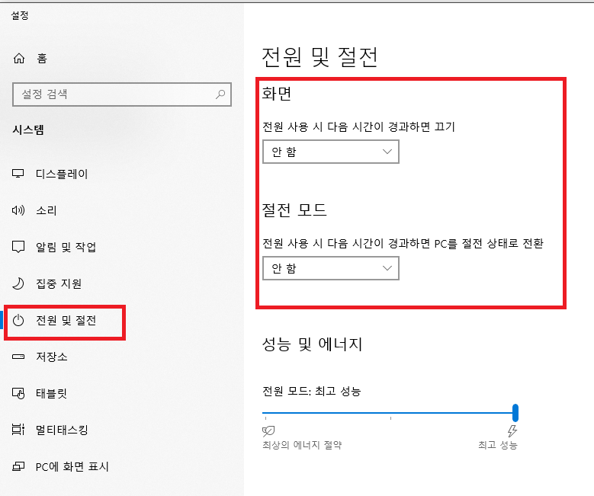Click the 화면 section heading
The image size is (594, 496).
click(277, 93)
